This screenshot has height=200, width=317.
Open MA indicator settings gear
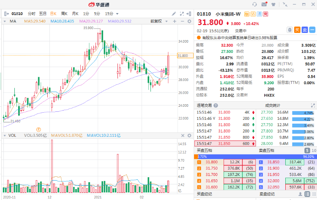189,21
